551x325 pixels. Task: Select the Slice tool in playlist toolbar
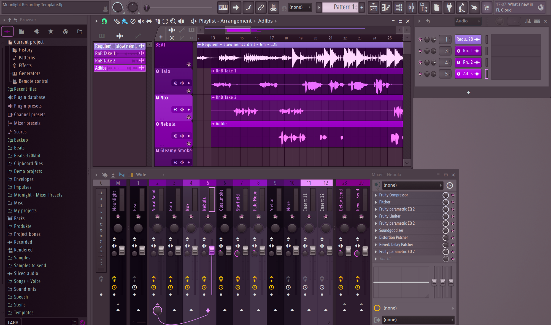[157, 21]
